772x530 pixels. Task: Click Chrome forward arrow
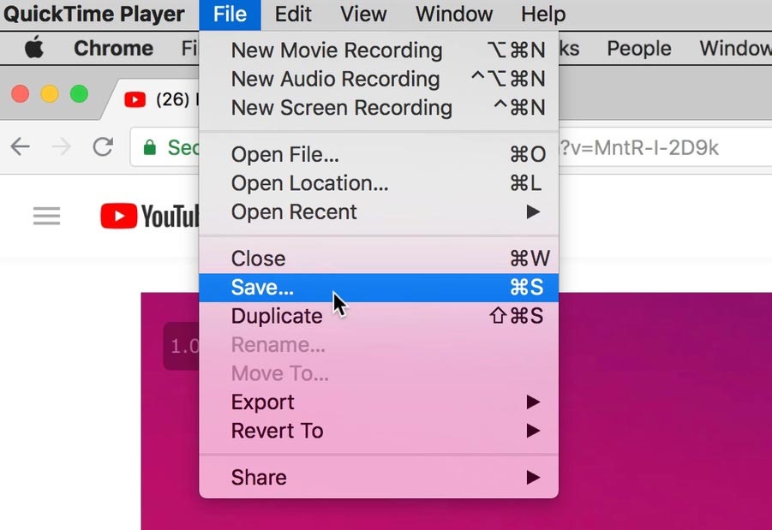(62, 146)
